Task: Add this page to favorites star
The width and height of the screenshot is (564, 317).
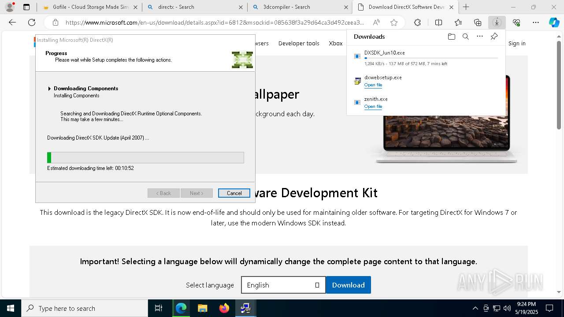Action: (394, 22)
